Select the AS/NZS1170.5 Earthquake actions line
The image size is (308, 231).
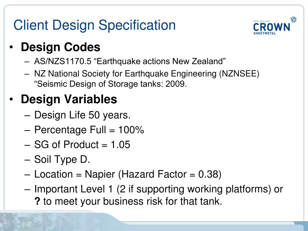(130, 61)
